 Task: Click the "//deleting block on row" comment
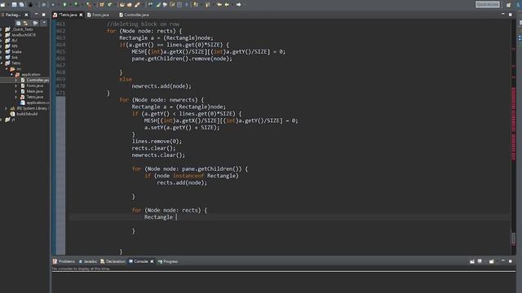click(x=143, y=24)
